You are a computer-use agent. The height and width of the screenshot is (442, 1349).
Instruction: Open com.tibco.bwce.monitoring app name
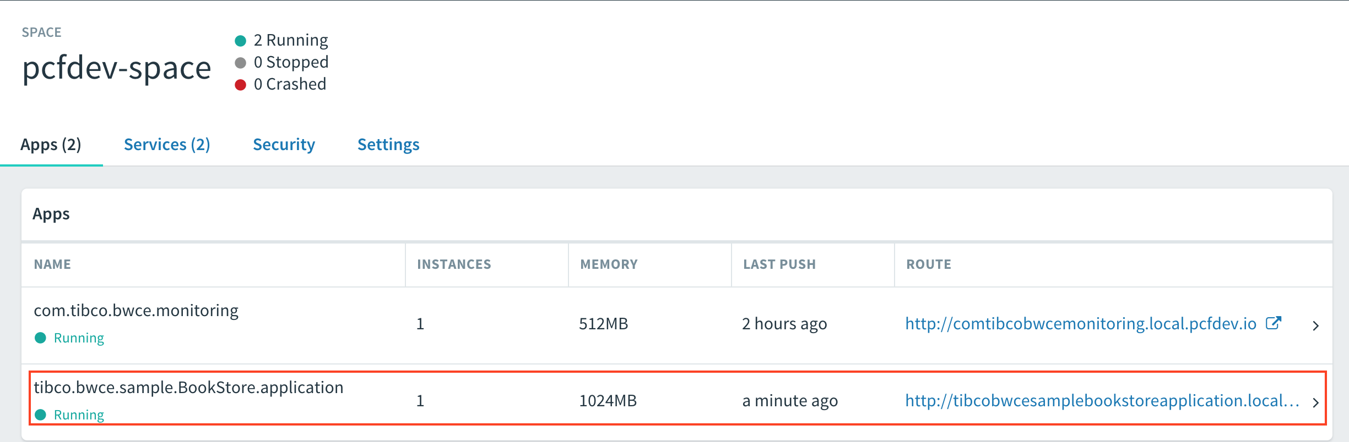click(x=136, y=311)
